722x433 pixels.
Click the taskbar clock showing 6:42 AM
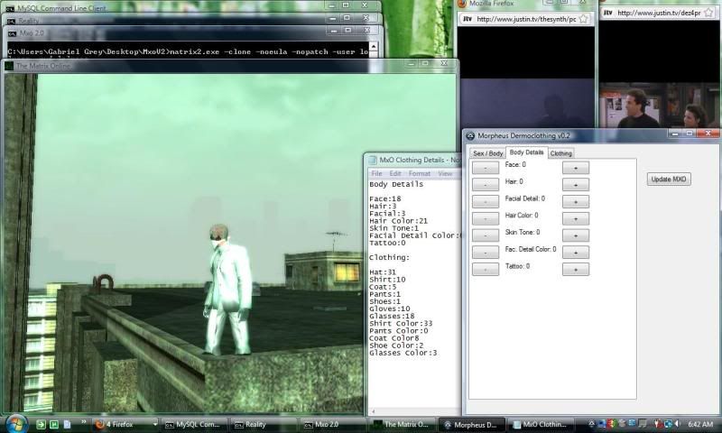click(x=700, y=424)
